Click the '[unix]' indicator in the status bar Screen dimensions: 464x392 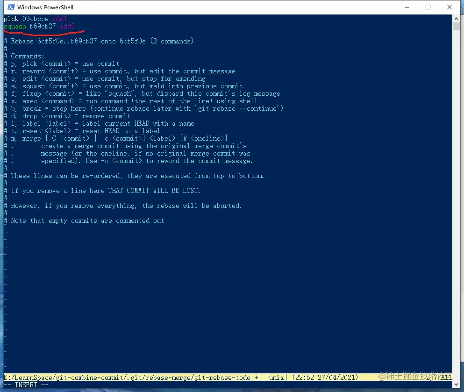coord(276,378)
